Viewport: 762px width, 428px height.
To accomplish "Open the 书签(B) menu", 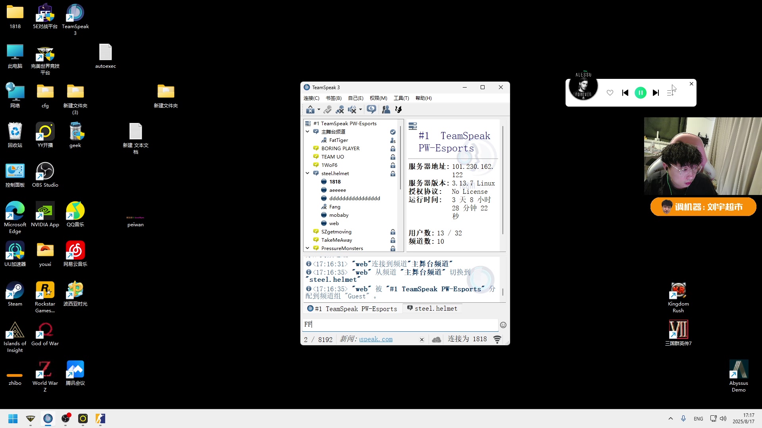I will (333, 98).
